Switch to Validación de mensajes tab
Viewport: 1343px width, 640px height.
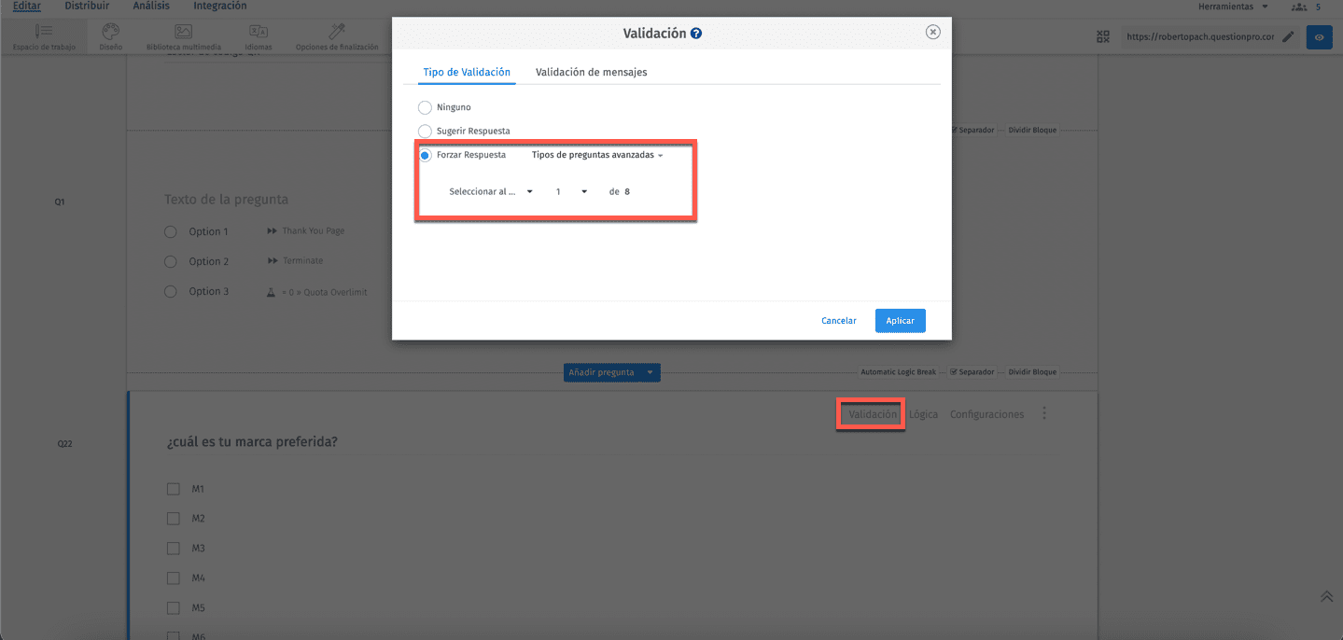591,72
